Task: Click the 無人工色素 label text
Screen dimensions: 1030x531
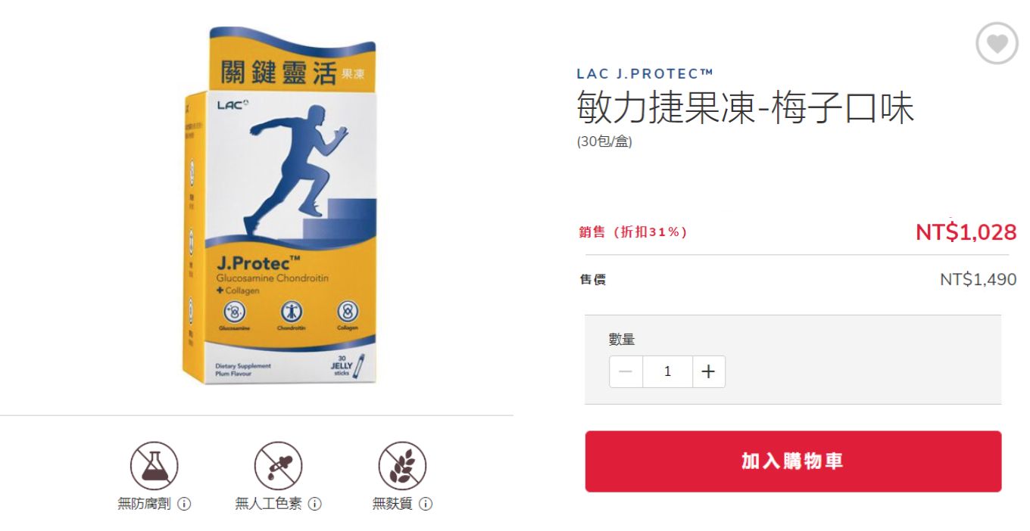Action: pyautogui.click(x=268, y=504)
